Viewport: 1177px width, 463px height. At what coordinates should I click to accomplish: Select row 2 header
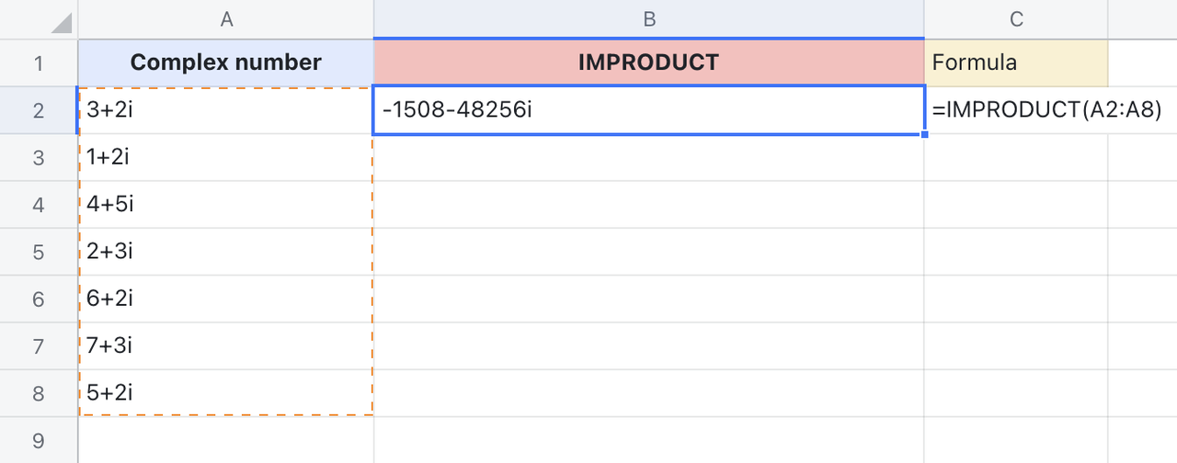point(39,111)
